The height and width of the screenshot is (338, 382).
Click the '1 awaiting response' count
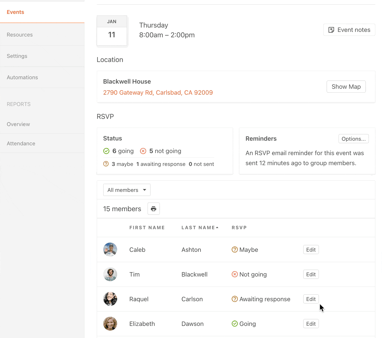[x=161, y=164]
